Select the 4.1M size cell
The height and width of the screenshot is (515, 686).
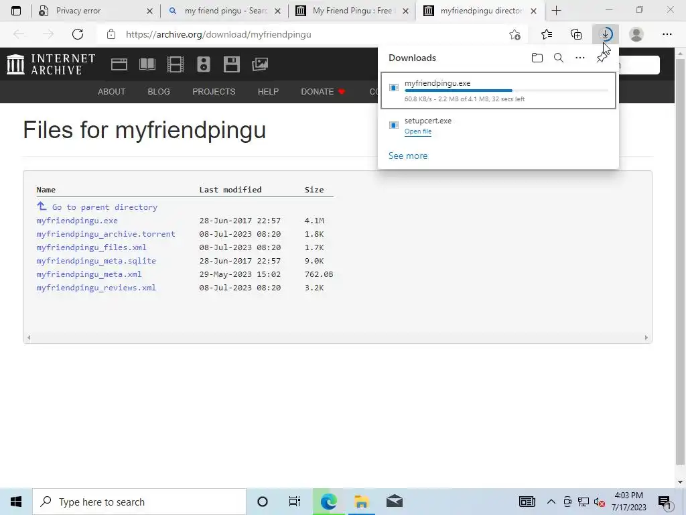tap(314, 221)
